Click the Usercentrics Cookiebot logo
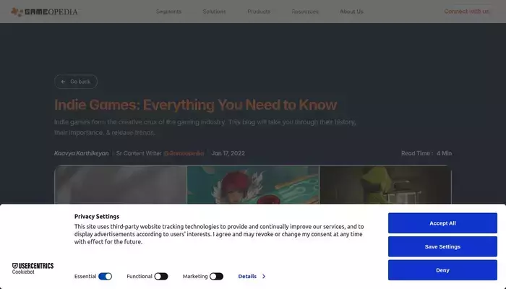This screenshot has height=289, width=506. coord(33,268)
